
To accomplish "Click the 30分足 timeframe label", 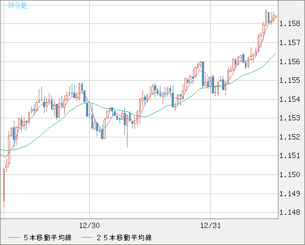I will 17,5.
